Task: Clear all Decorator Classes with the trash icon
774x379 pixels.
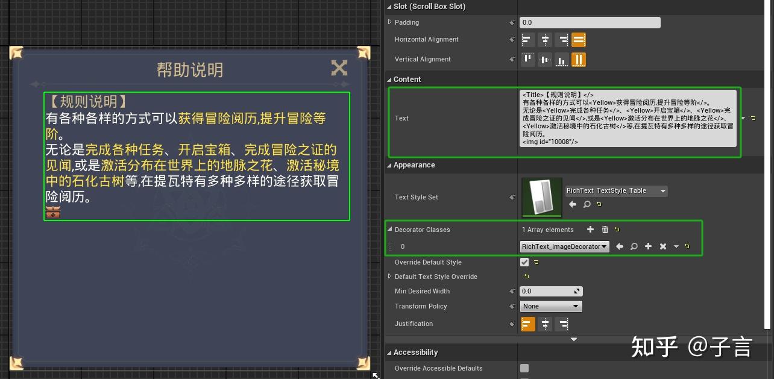Action: 605,229
